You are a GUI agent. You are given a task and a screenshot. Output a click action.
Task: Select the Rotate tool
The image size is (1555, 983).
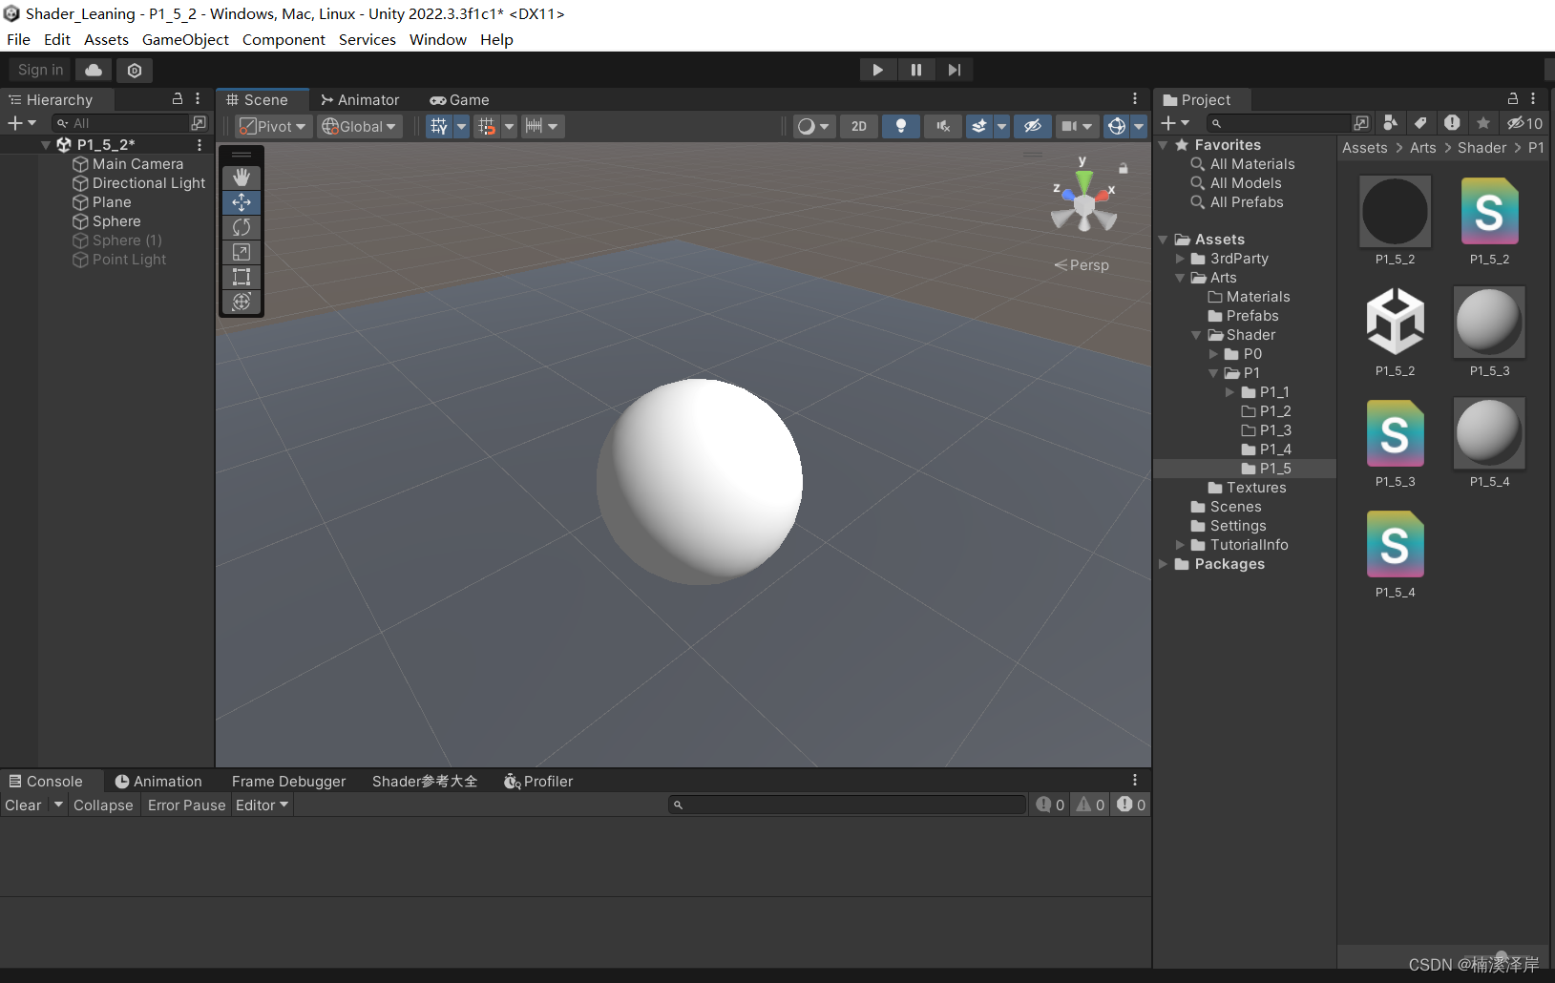242,227
